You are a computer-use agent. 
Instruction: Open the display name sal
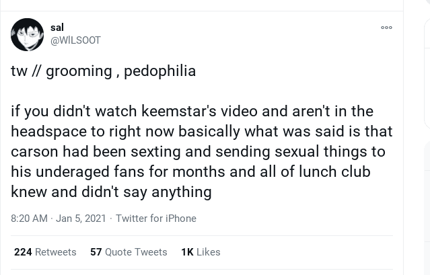[x=57, y=28]
